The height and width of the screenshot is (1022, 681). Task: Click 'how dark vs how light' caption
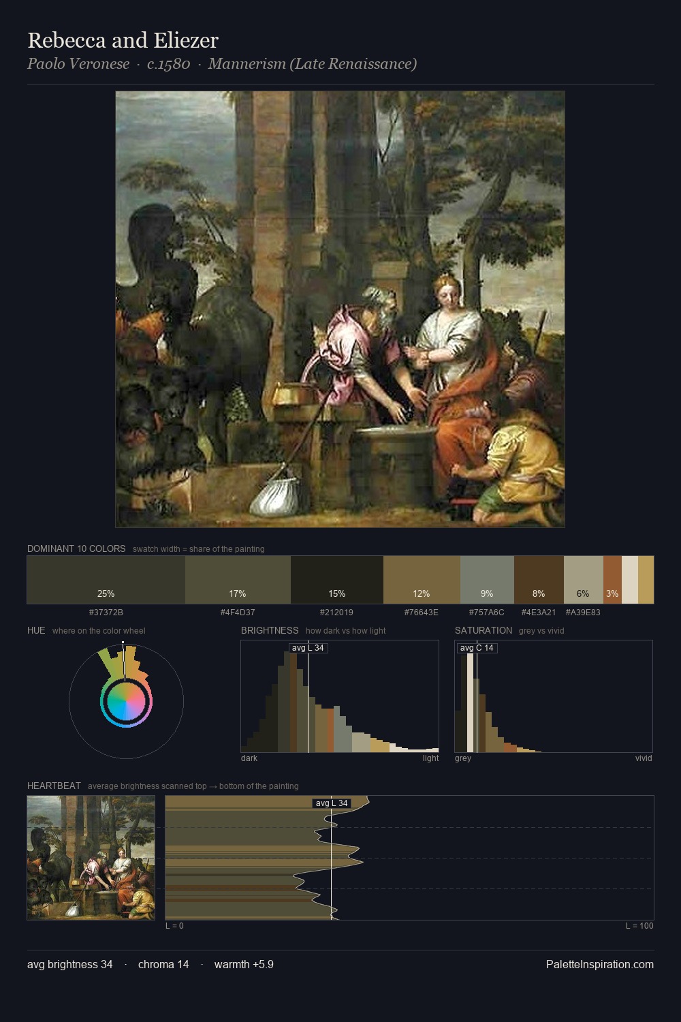346,630
